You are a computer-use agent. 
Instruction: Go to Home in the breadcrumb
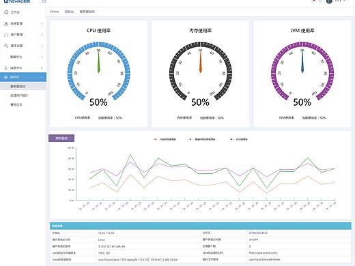[55, 12]
